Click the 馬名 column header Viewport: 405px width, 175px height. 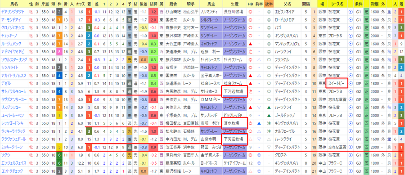point(14,4)
